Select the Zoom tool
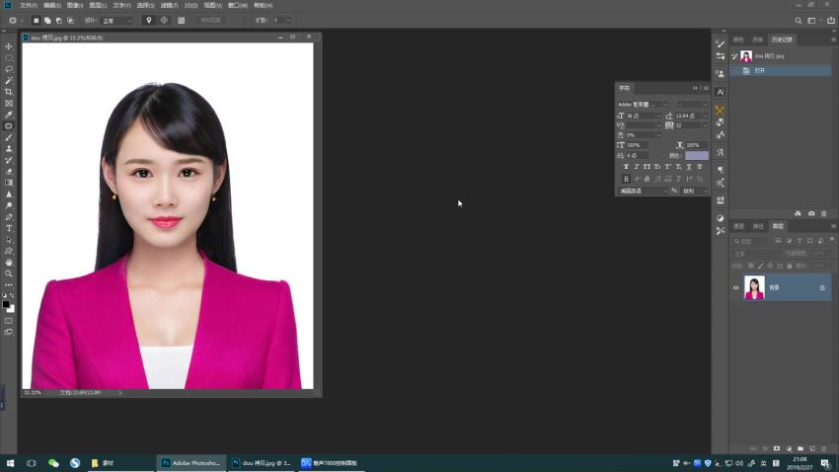Screen dimensions: 839x472 (9, 274)
